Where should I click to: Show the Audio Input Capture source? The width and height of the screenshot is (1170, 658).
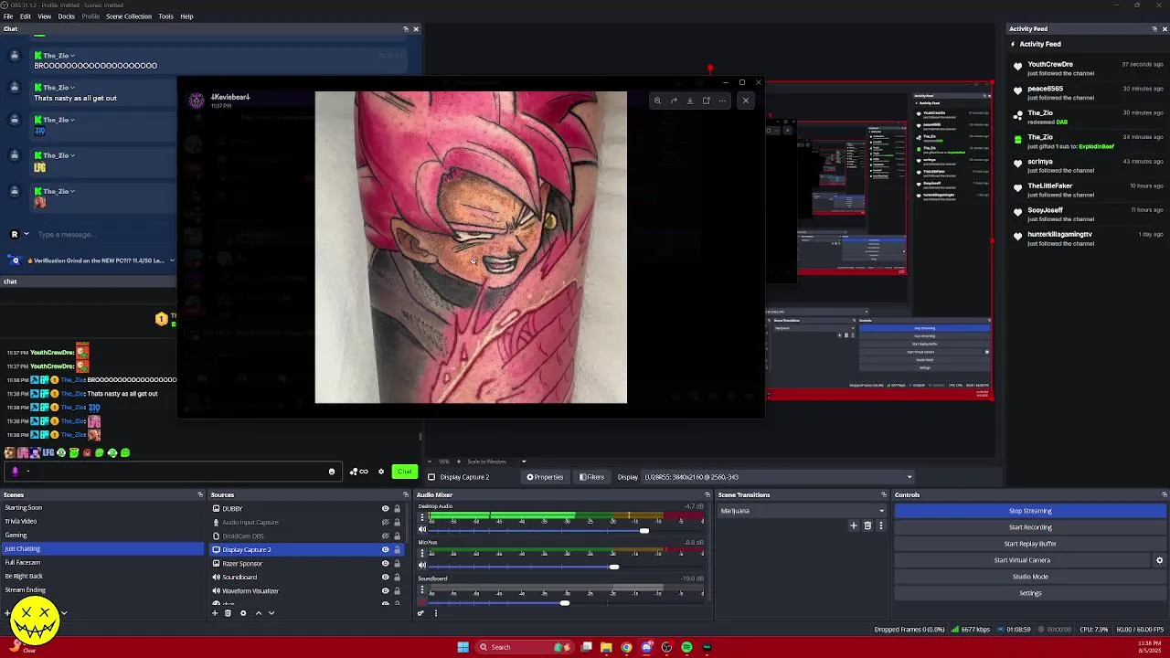[385, 523]
